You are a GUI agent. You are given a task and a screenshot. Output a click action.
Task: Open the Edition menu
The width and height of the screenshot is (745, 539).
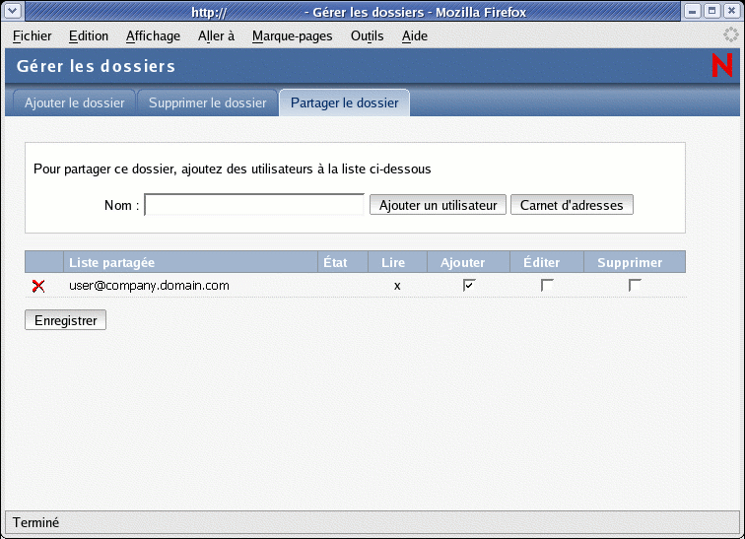[x=89, y=36]
